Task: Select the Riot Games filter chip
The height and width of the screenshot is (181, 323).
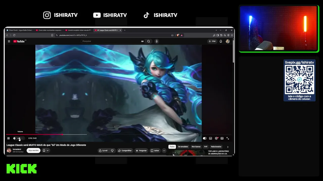Action: (x=196, y=147)
